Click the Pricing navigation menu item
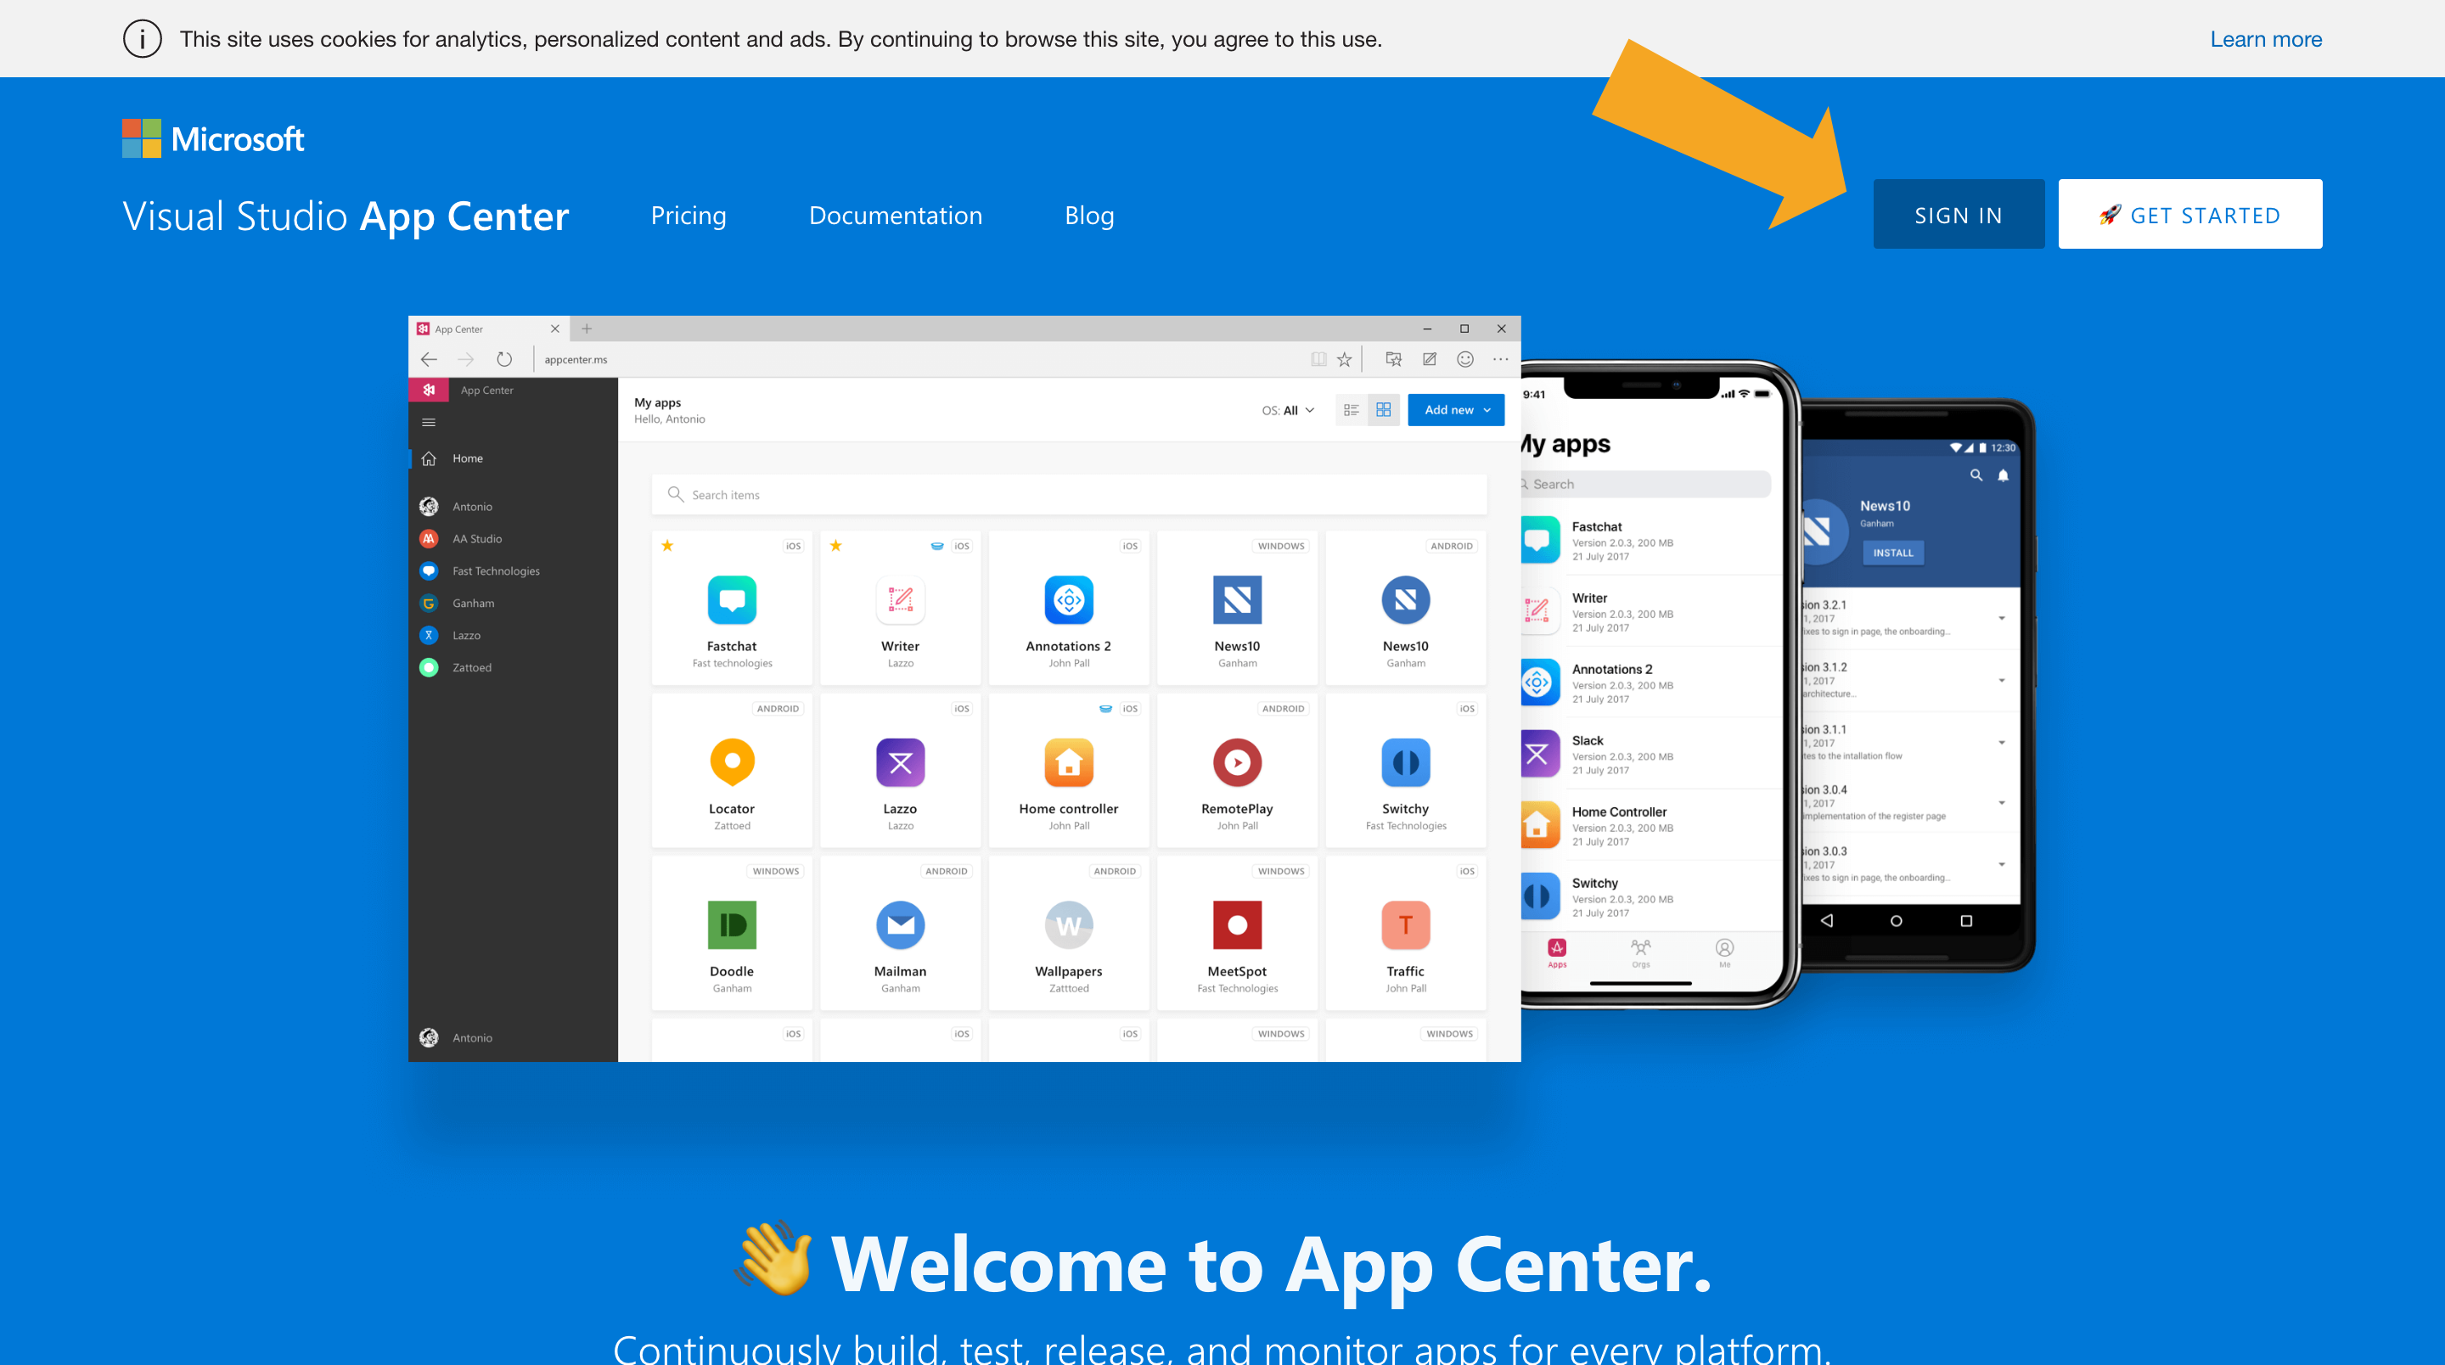Viewport: 2445px width, 1365px height. (689, 213)
